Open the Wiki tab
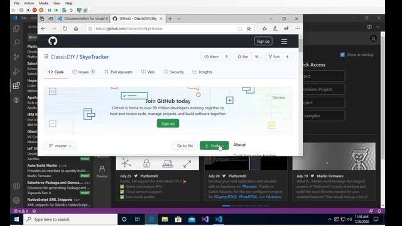This screenshot has height=226, width=402. click(148, 72)
